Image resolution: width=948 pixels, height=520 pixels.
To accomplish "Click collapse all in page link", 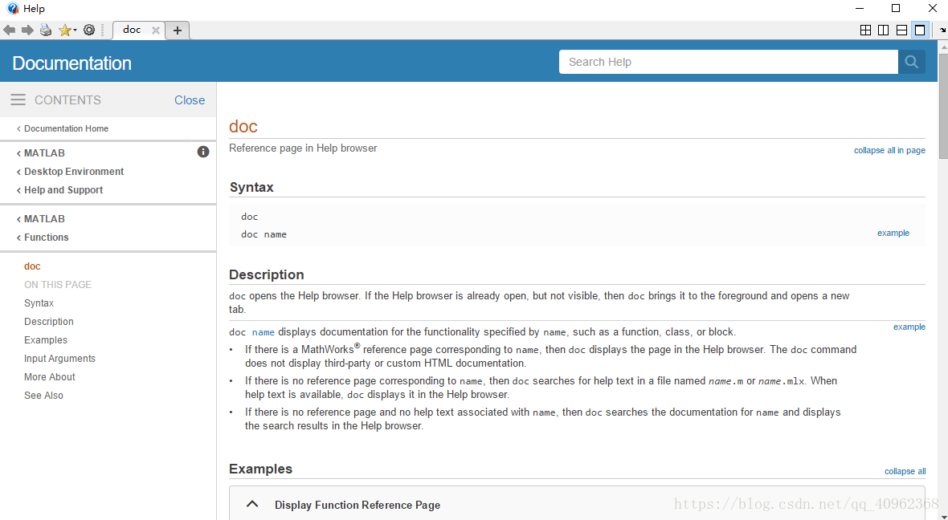I will pyautogui.click(x=889, y=150).
